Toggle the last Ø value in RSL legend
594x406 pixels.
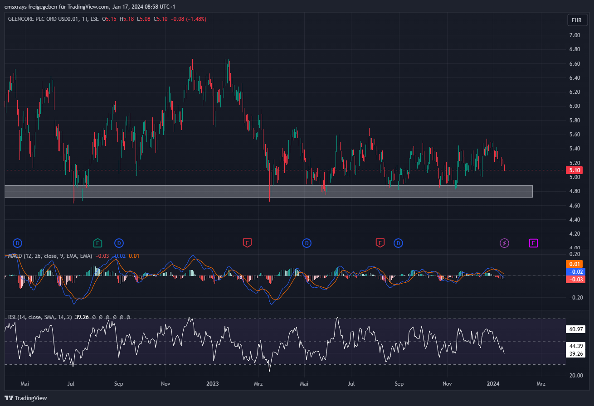[x=129, y=317]
